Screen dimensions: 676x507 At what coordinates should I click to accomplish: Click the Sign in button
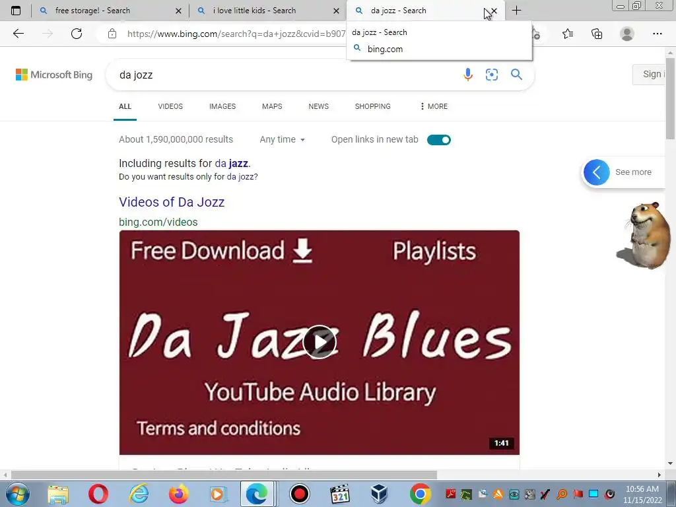[x=650, y=74]
